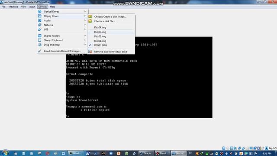The image size is (277, 156).
Task: Open the Help menu
Action: pyautogui.click(x=52, y=7)
